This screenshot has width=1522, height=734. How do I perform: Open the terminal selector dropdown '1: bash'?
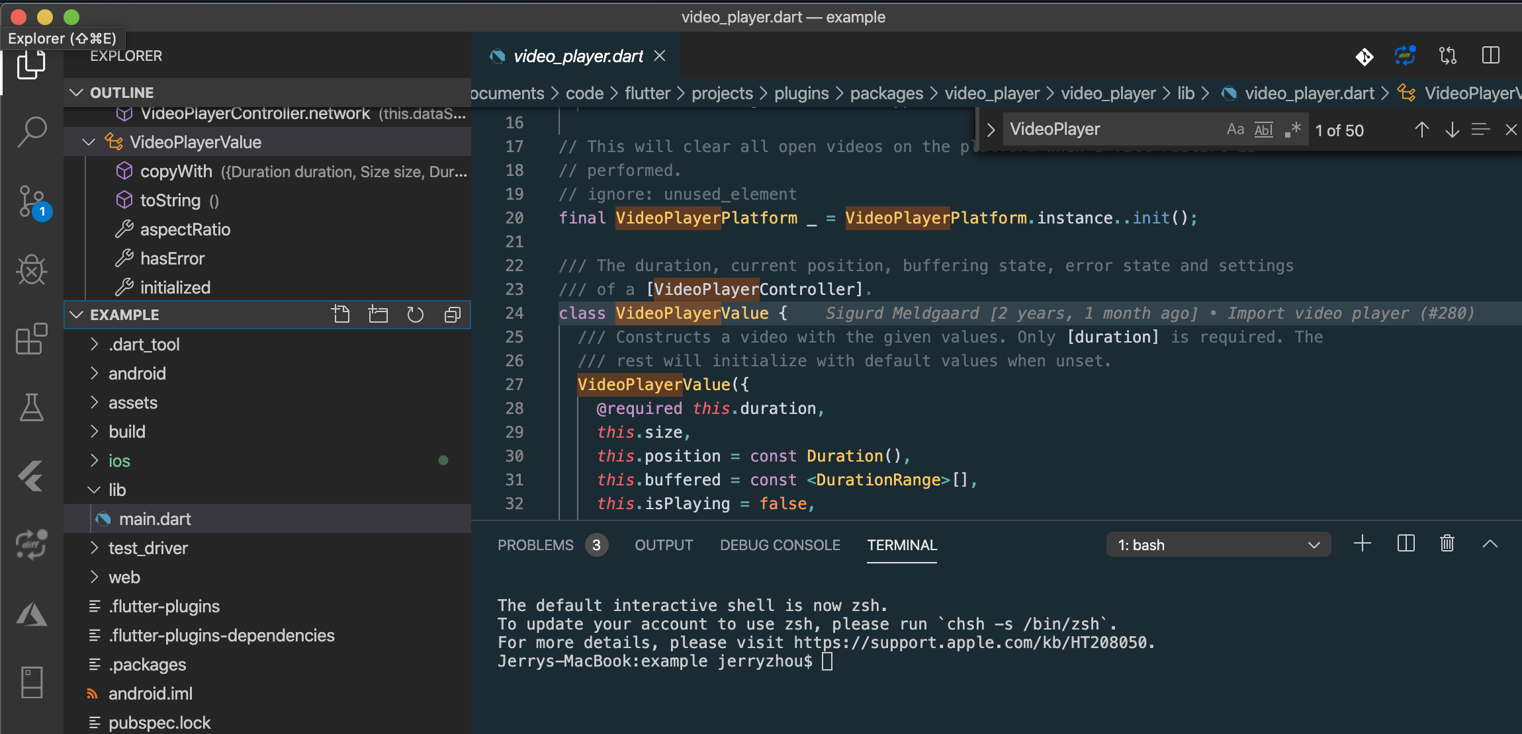click(x=1218, y=545)
